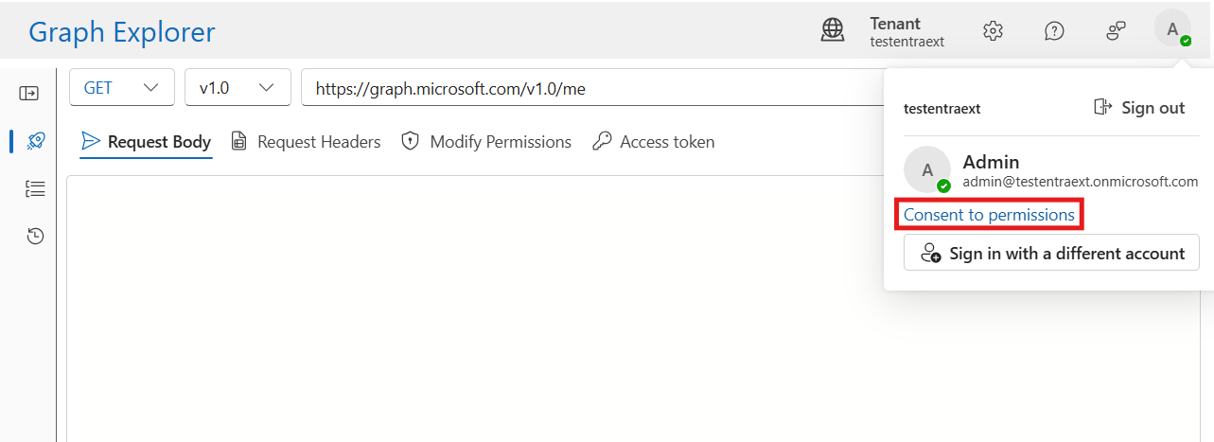The image size is (1214, 442).
Task: Click the Tenant testentraext label in header
Action: (x=906, y=31)
